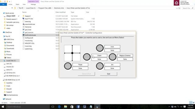The image size is (195, 109).
Task: Open the Store icon on taskbar
Action: coord(72,107)
